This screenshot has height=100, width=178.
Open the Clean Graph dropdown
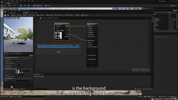point(50,15)
